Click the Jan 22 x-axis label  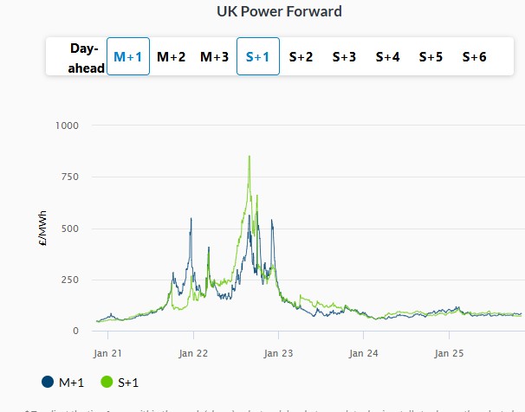tap(192, 353)
